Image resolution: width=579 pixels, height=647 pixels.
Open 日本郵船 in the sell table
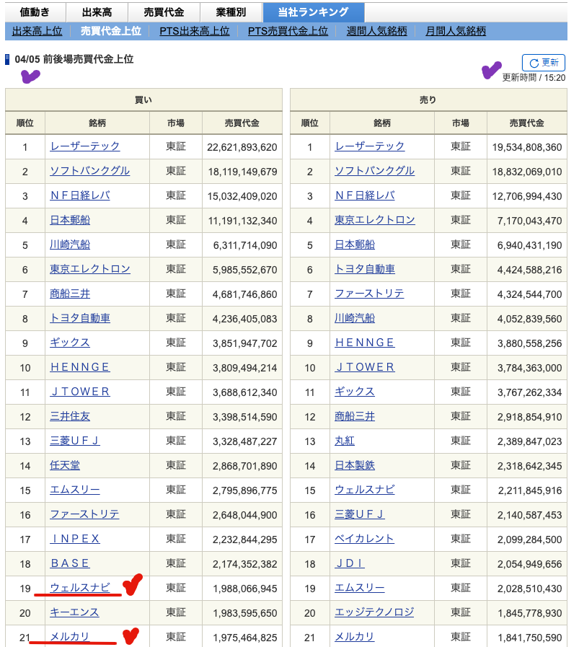[355, 245]
